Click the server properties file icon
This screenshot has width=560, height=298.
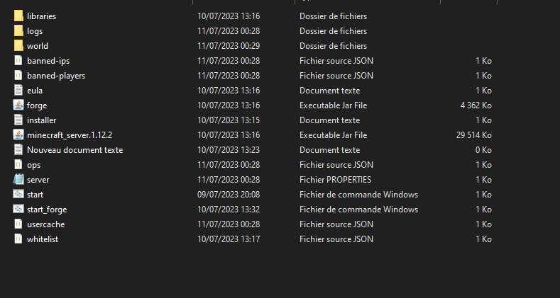(18, 180)
